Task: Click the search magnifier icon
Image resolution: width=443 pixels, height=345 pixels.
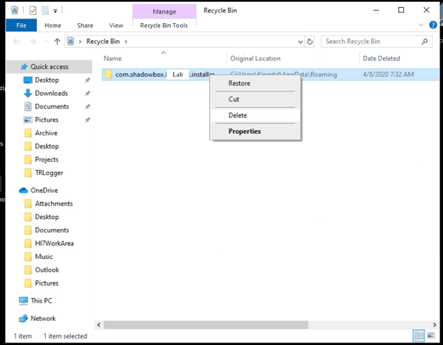Action: (424, 42)
